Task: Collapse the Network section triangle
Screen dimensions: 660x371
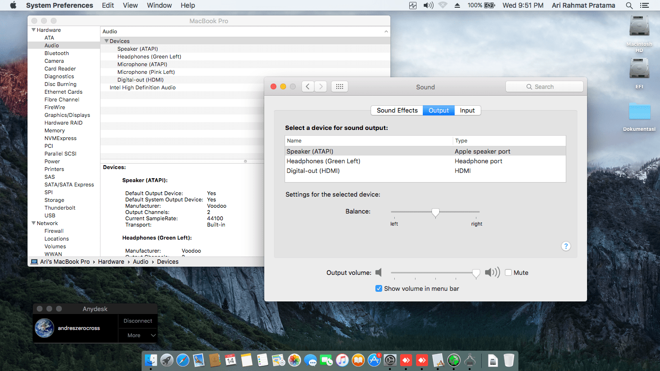Action: pos(33,223)
